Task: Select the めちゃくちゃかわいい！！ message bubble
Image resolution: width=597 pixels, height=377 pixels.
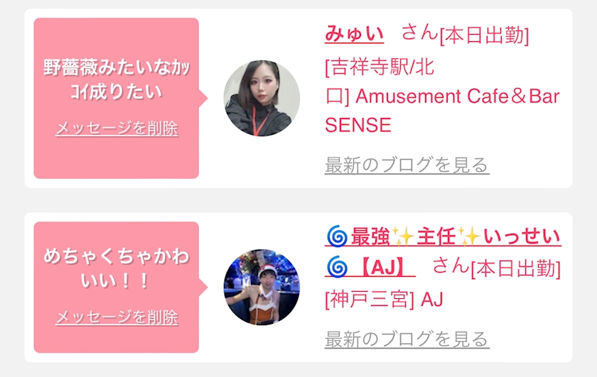Action: 117,288
